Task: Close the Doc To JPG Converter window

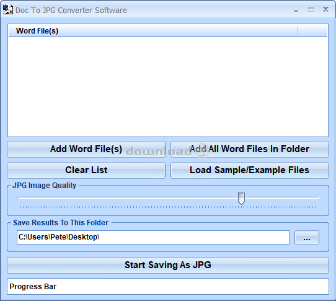Action: click(325, 9)
